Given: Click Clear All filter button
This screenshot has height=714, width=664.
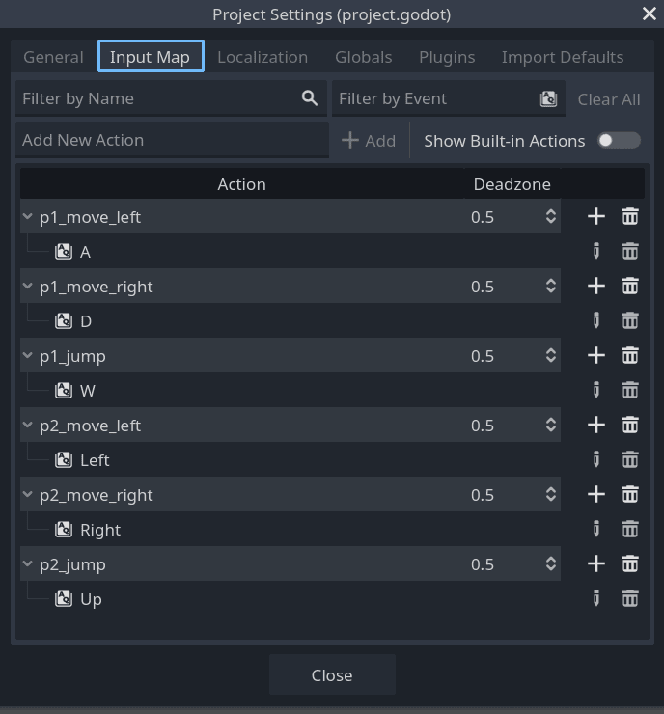Looking at the screenshot, I should coord(609,99).
